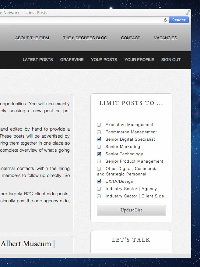
Task: Open Your Profile page
Action: (x=139, y=60)
